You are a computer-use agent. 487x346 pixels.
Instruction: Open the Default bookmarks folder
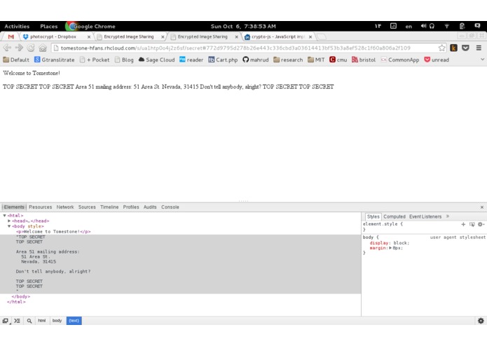(16, 60)
